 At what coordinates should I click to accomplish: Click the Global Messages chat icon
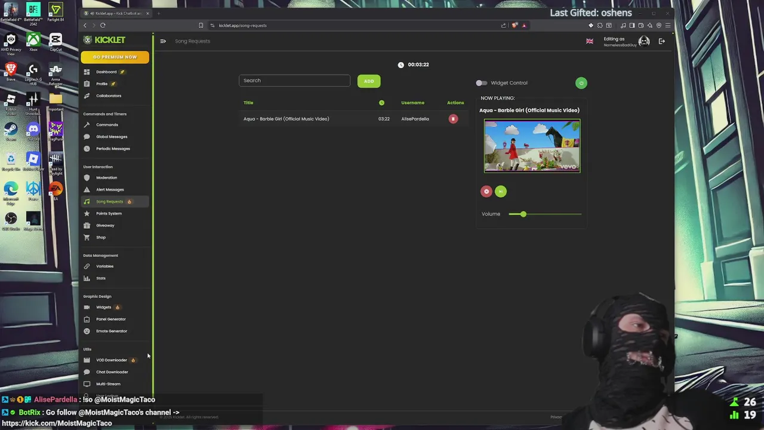coord(87,137)
